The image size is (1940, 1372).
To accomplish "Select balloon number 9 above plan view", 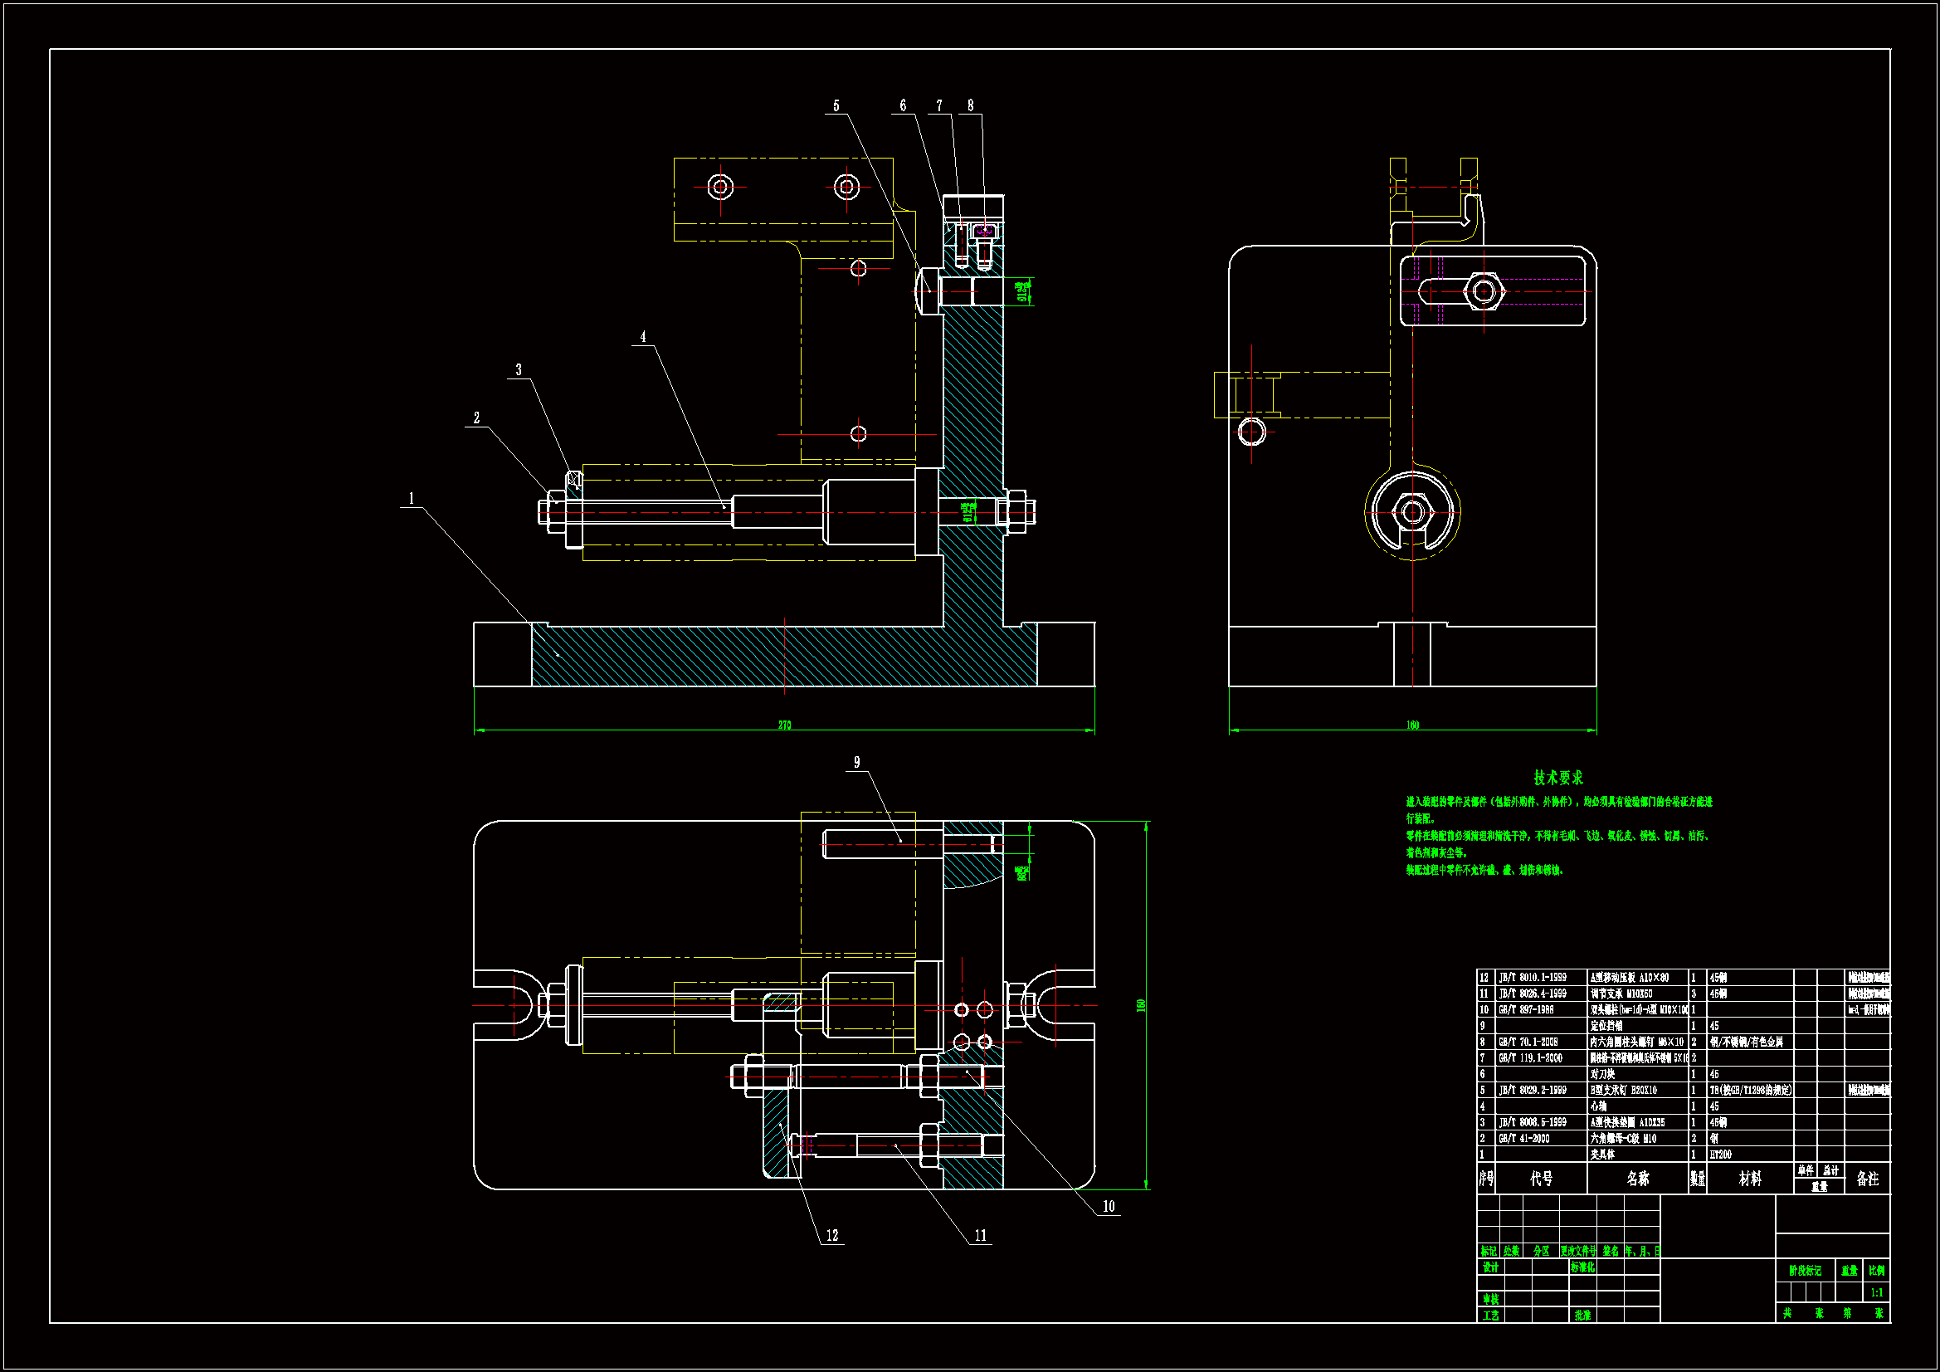I will (x=857, y=763).
